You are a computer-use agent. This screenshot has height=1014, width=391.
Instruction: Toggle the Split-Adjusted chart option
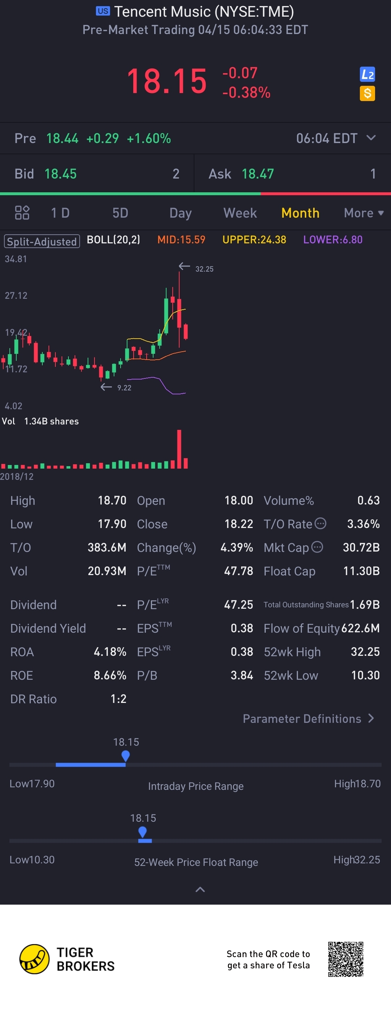[x=42, y=241]
